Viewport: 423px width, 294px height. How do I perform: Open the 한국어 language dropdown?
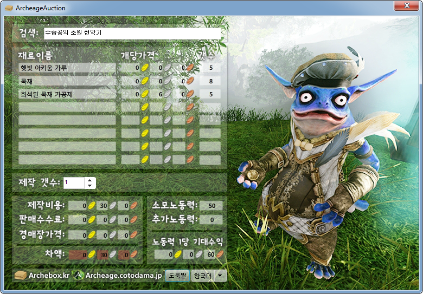click(x=220, y=275)
